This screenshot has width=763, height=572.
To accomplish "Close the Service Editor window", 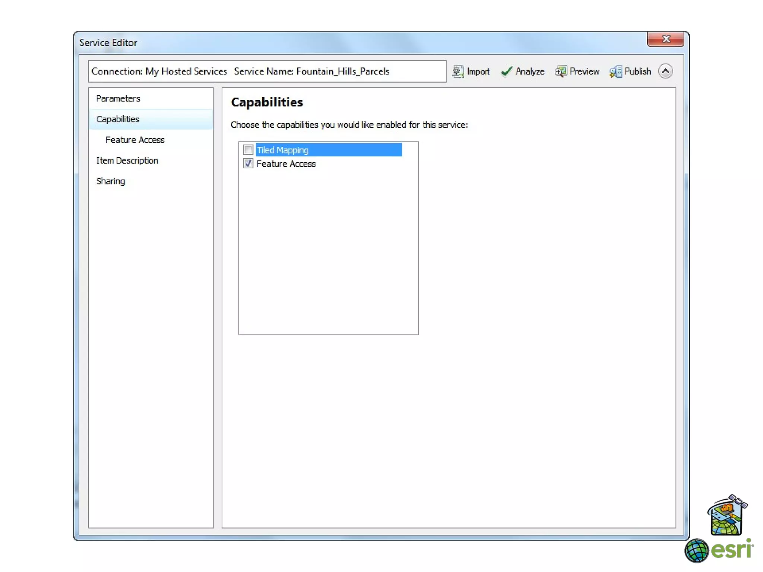I will (665, 39).
